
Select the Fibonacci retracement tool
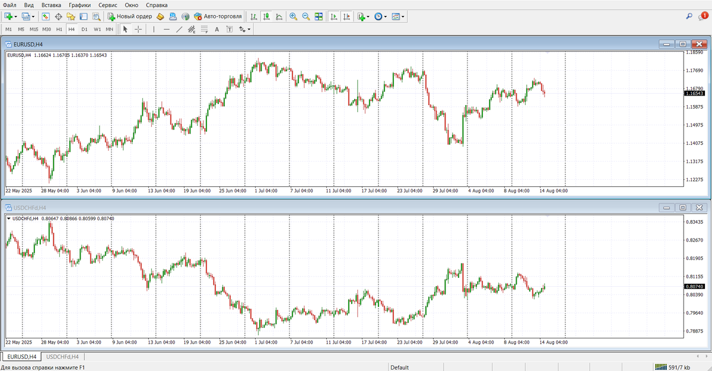pos(204,28)
